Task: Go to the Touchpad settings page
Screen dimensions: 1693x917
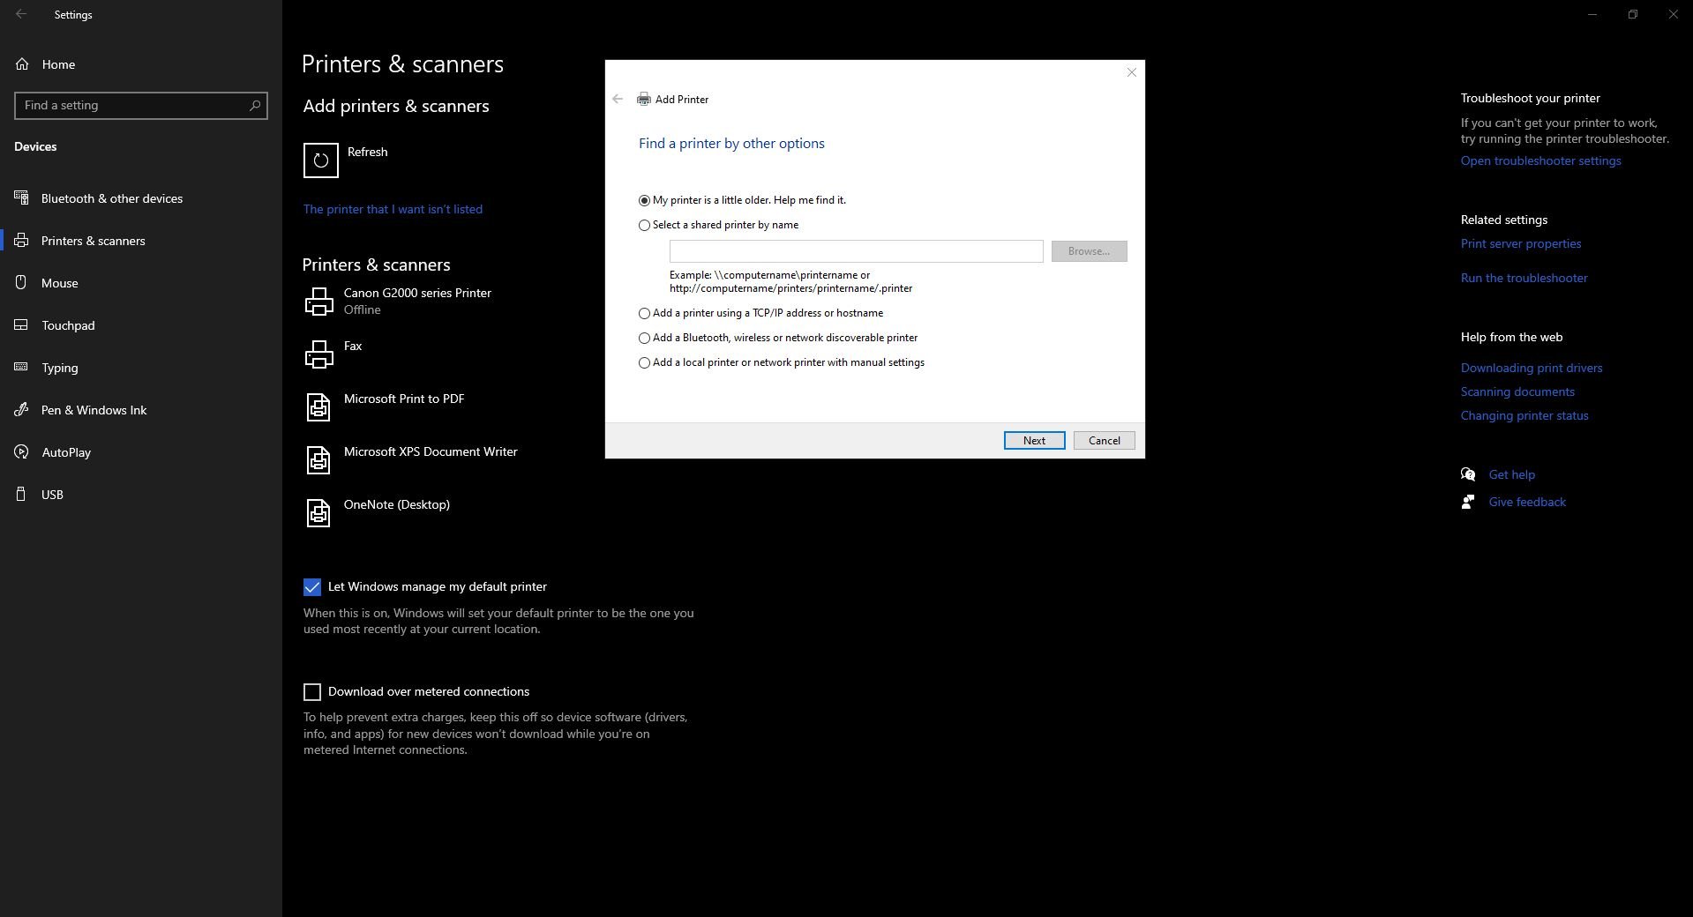Action: pos(68,325)
